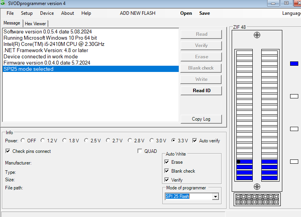
Task: Click the disabled Erase button
Action: pos(201,57)
